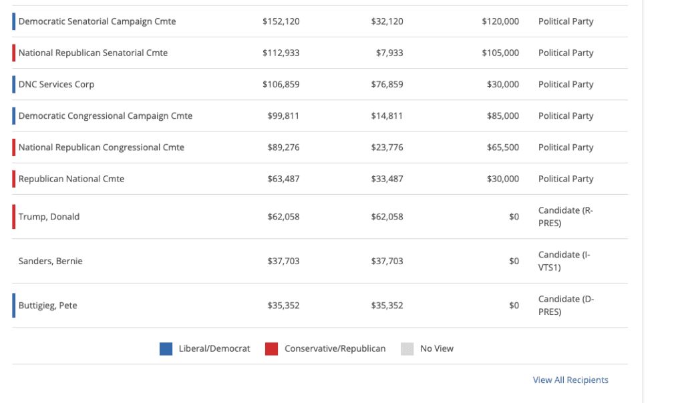The width and height of the screenshot is (684, 403).
Task: Click the $152,120 total amount cell
Action: tap(281, 21)
